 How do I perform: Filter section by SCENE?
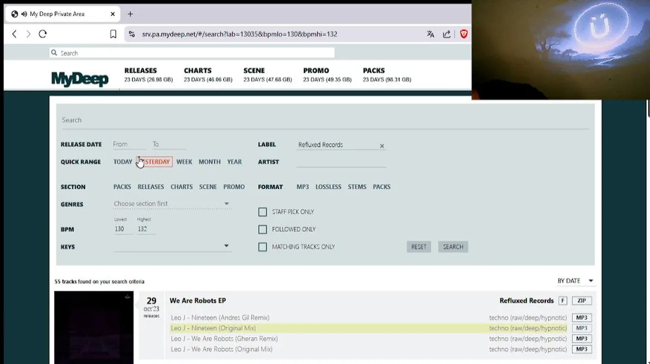tap(208, 187)
